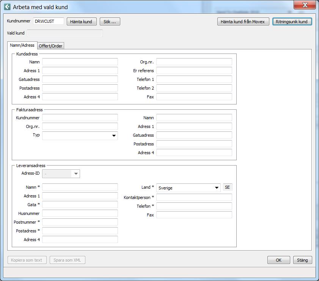Viewport: 319px width, 281px height.
Task: Click the Adress 1 field in Leveransadress
Action: pos(80,196)
